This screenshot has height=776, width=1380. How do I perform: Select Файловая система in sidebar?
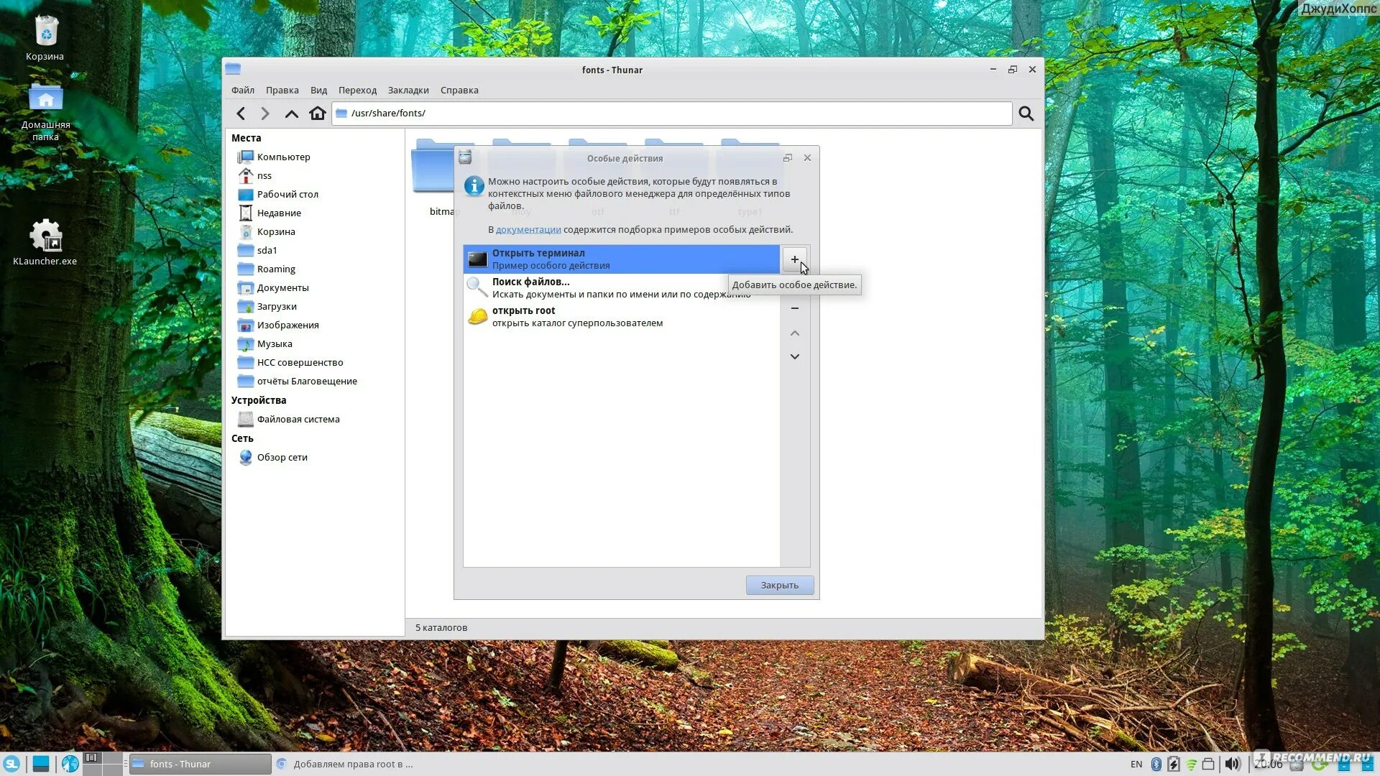[298, 420]
